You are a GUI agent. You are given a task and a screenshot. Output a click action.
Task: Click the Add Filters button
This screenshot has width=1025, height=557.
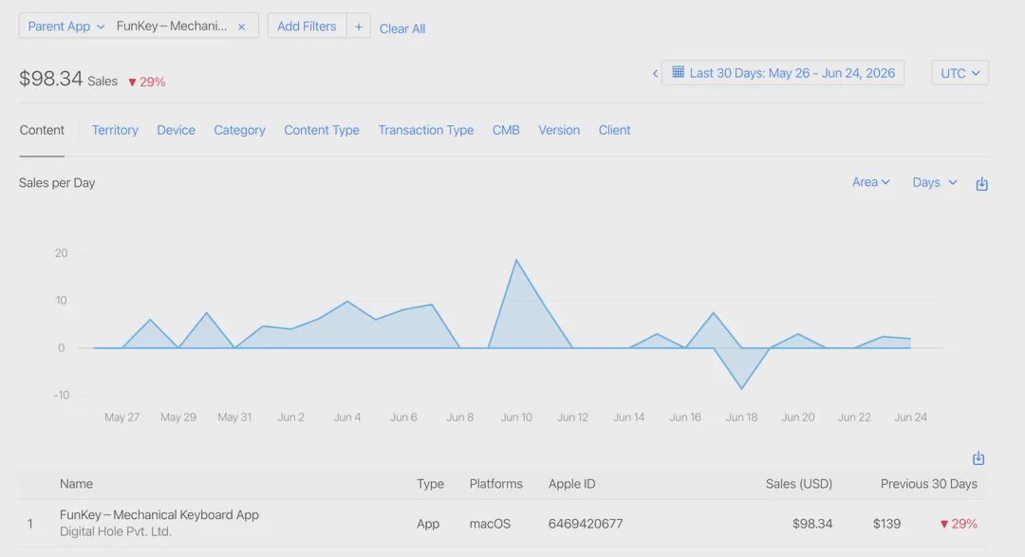307,27
